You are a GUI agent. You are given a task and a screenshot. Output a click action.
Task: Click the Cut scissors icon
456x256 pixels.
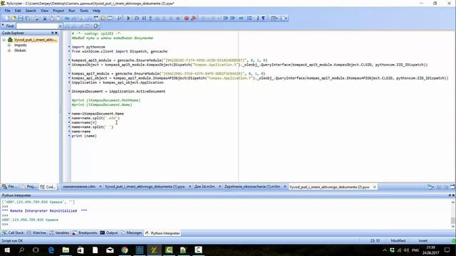(x=45, y=18)
